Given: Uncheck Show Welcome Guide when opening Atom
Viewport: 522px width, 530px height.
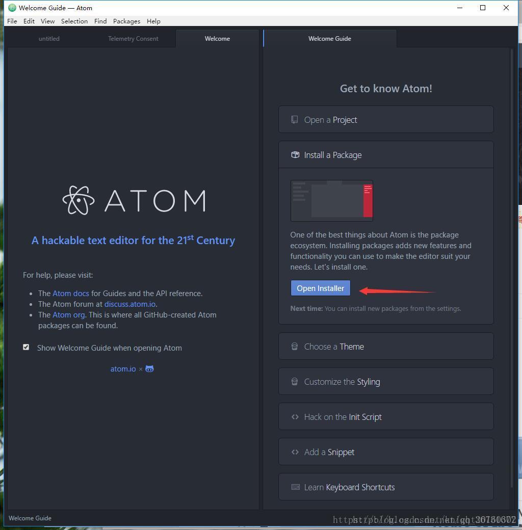Looking at the screenshot, I should coord(26,347).
